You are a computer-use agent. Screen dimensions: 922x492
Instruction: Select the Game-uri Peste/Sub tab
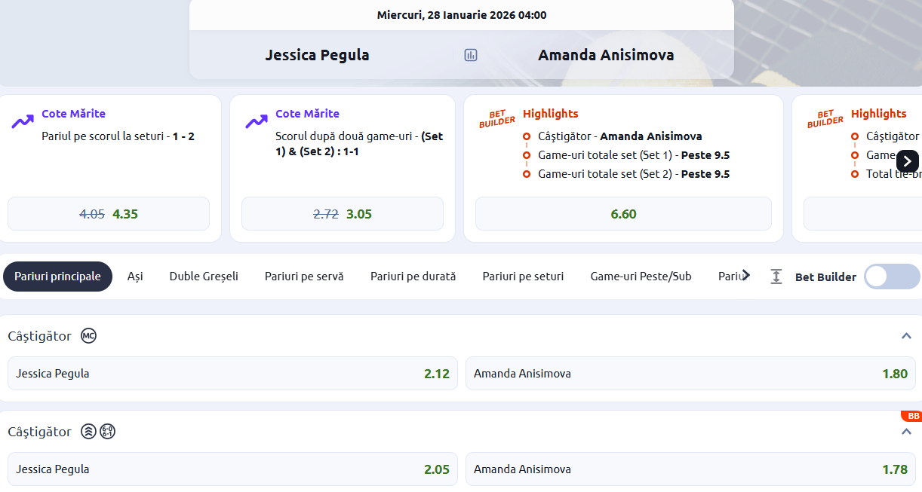641,277
